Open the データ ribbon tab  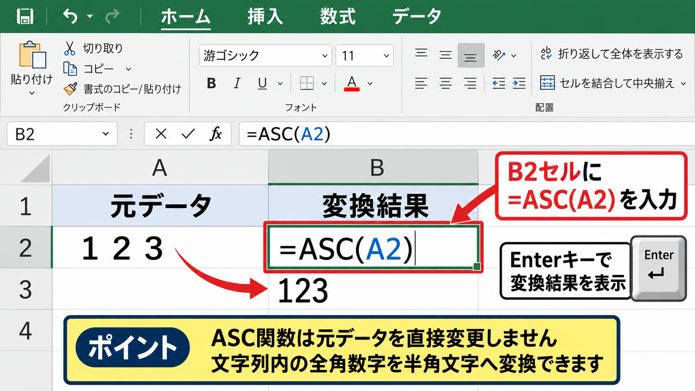coord(417,17)
